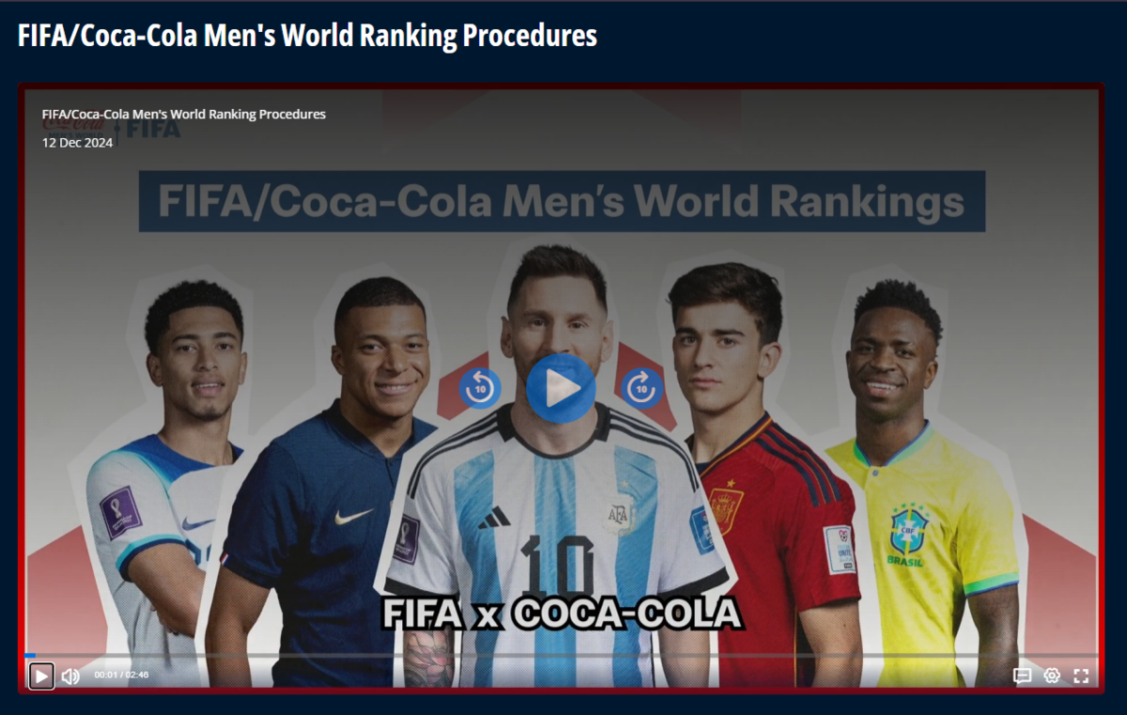Click the 00:01 / 02:46 time display
Image resolution: width=1127 pixels, height=715 pixels.
coord(121,676)
